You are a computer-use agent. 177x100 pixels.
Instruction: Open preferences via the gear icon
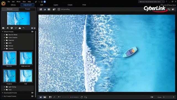42,2
